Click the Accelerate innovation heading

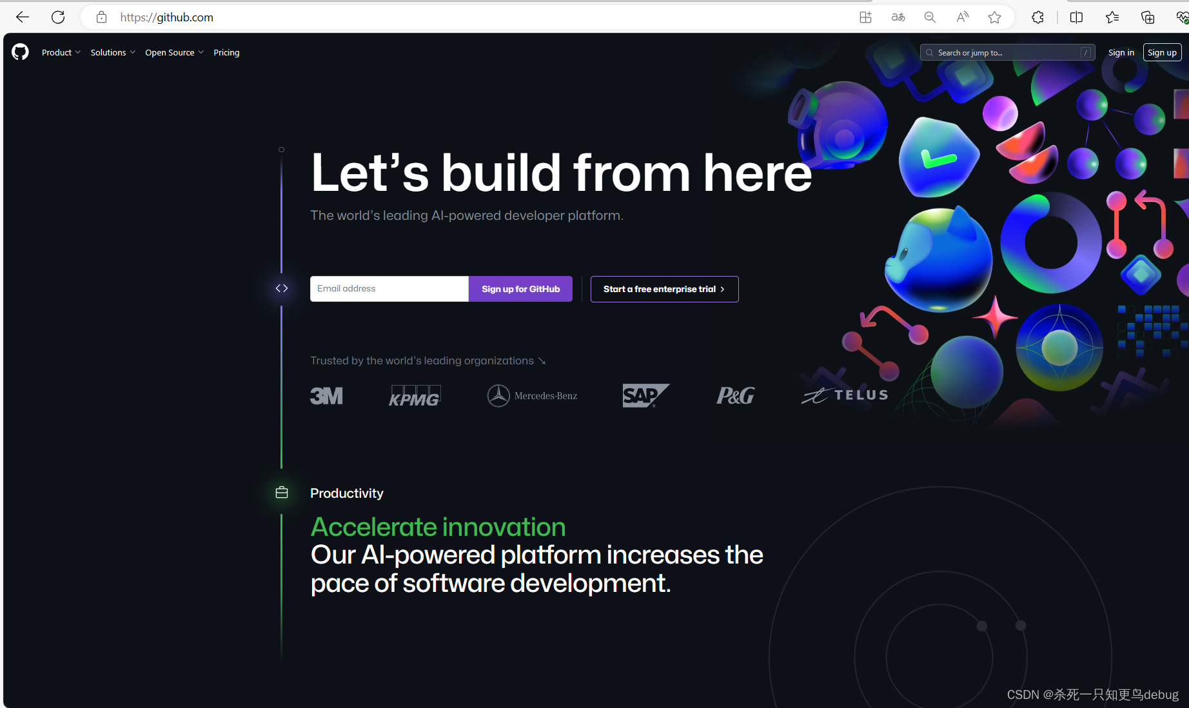[x=438, y=527]
